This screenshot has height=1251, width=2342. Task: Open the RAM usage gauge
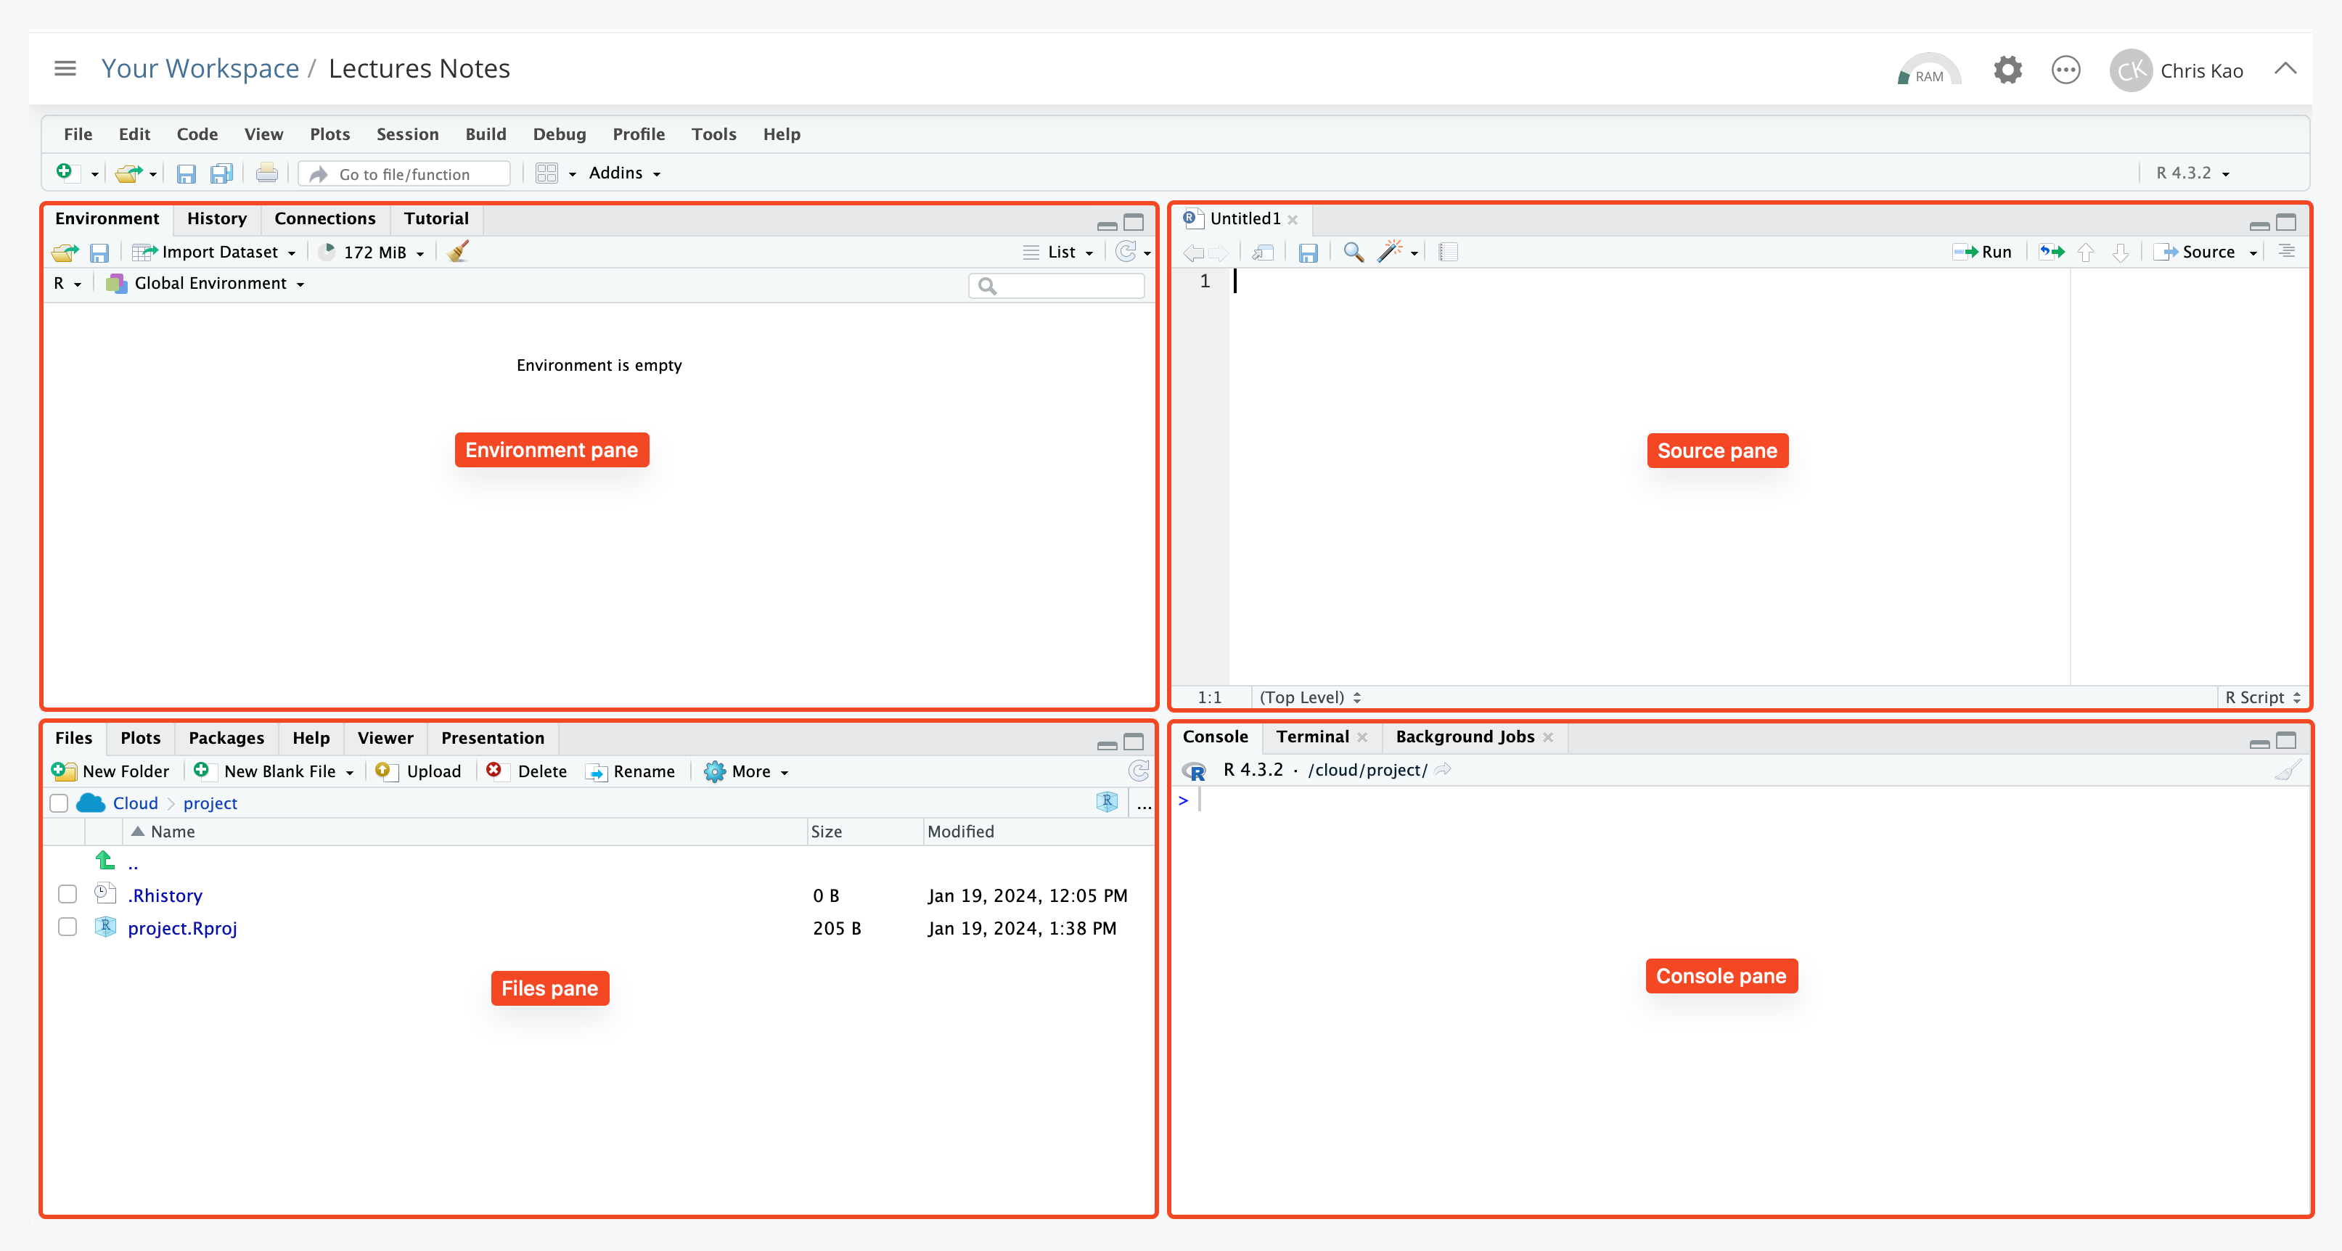point(1928,71)
